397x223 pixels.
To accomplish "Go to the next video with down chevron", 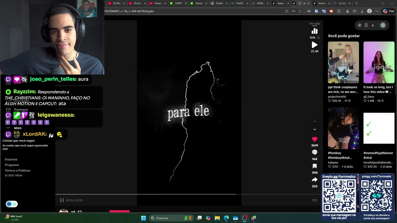I will pyautogui.click(x=314, y=129).
